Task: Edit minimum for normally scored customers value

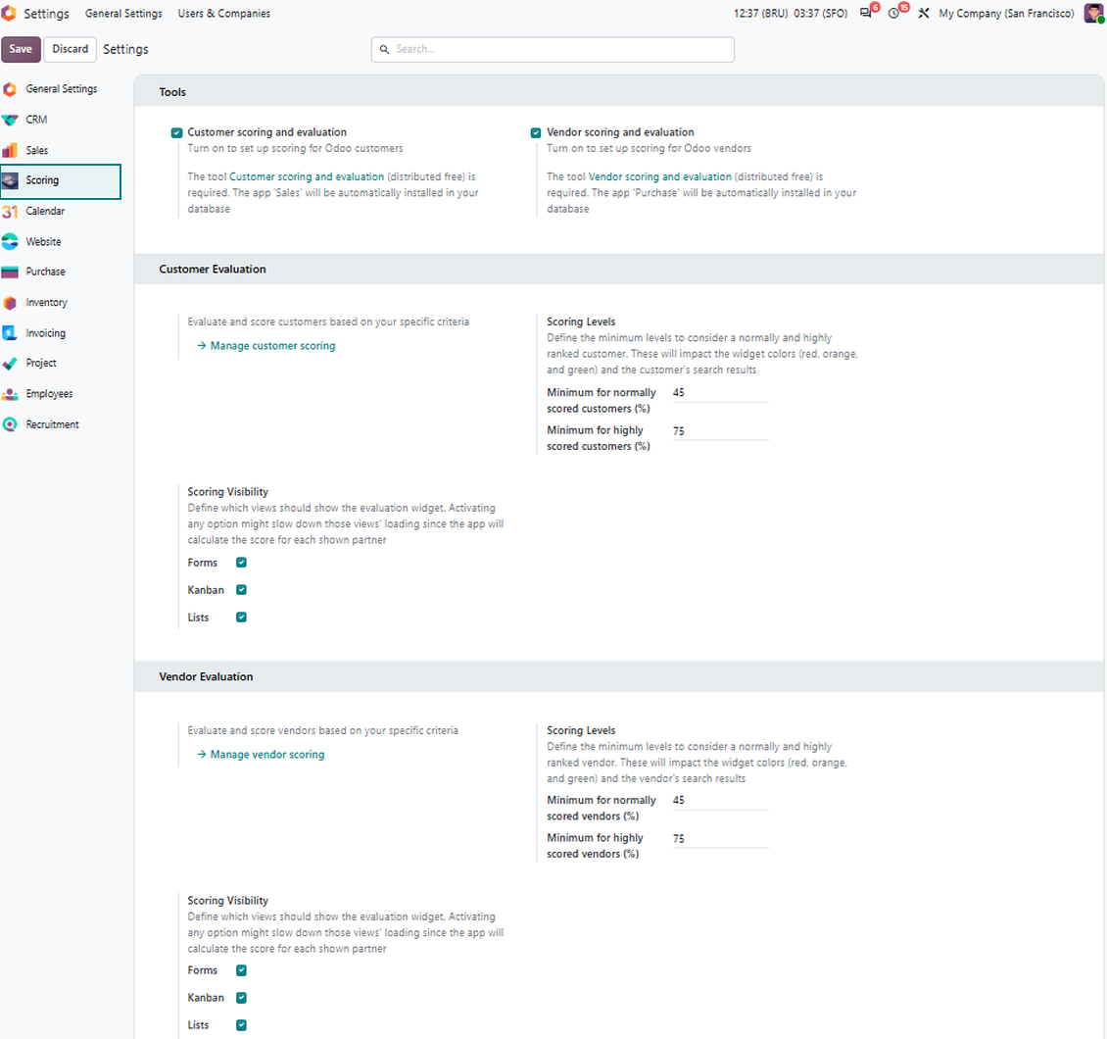Action: point(720,393)
